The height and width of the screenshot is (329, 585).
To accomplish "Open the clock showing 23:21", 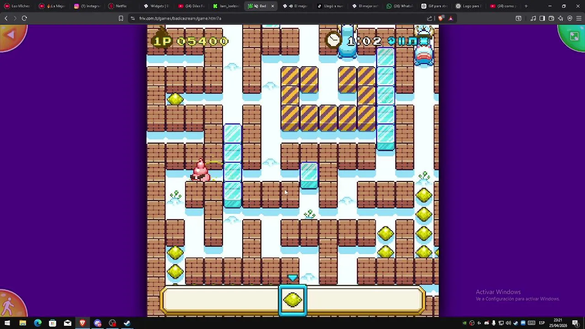I will click(x=558, y=323).
